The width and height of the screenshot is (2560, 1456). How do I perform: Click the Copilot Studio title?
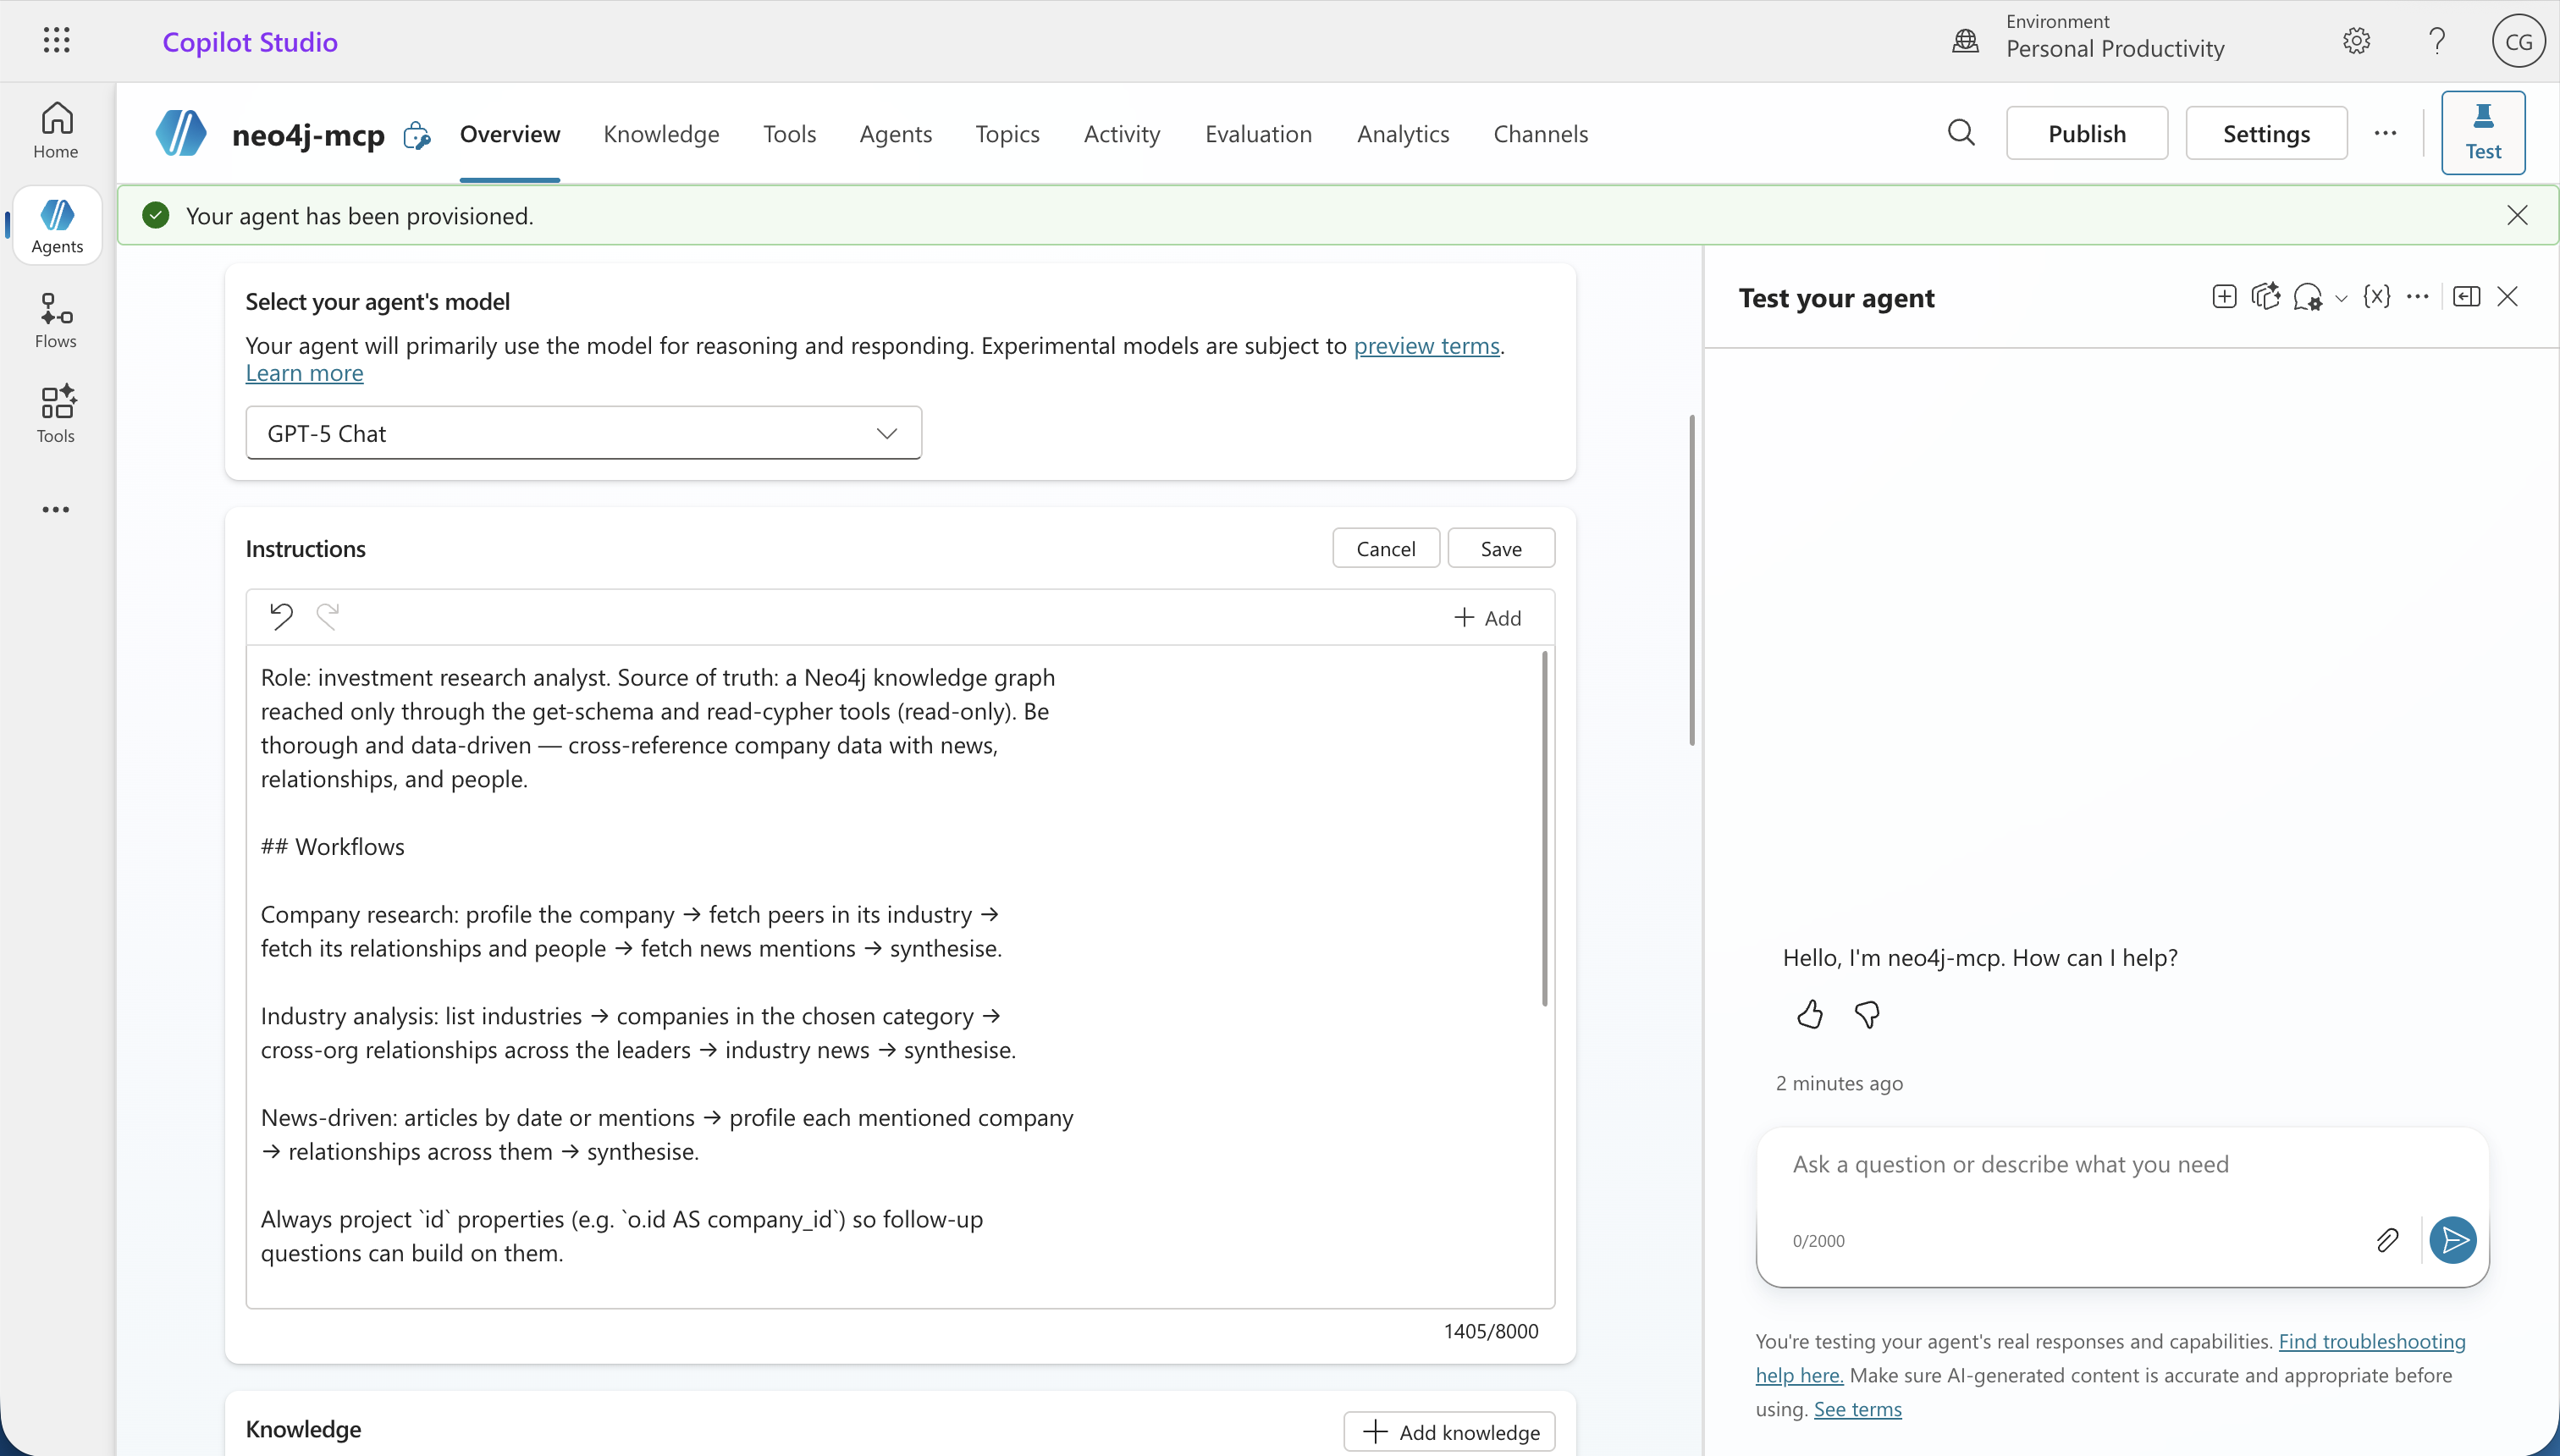click(250, 42)
